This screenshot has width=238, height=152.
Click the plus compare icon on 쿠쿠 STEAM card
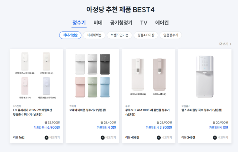tap(159, 138)
